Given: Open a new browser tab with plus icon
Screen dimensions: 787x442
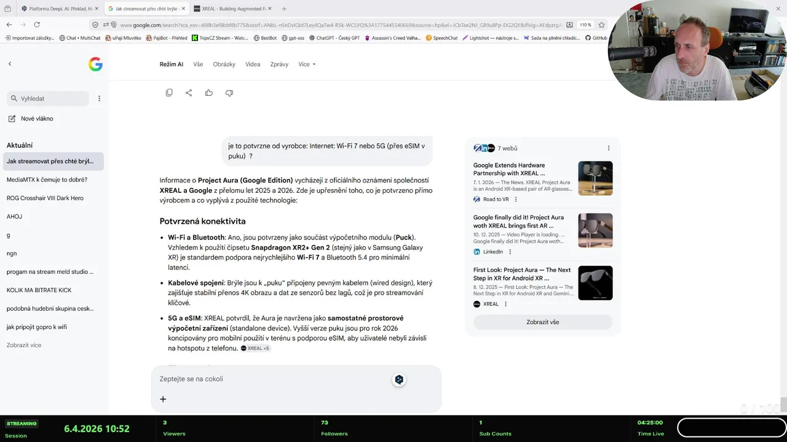Looking at the screenshot, I should point(284,9).
